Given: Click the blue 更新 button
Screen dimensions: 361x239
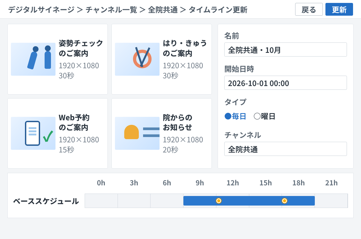Looking at the screenshot, I should [339, 10].
